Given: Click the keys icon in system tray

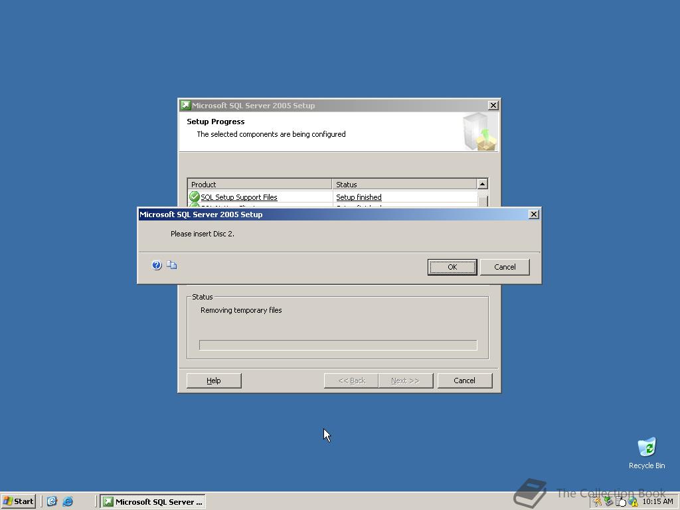Looking at the screenshot, I should [598, 502].
